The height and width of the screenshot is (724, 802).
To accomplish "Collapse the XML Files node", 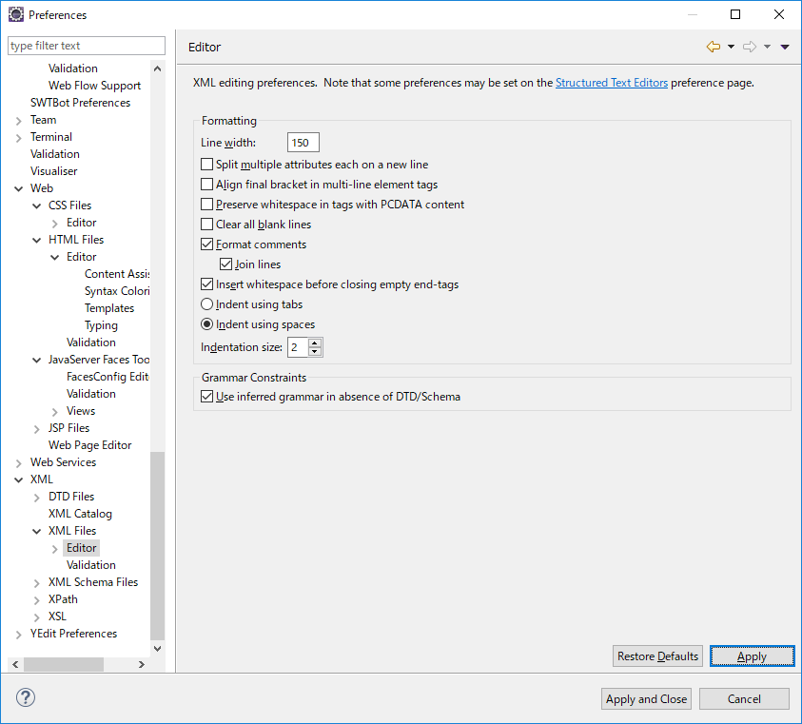I will click(37, 532).
